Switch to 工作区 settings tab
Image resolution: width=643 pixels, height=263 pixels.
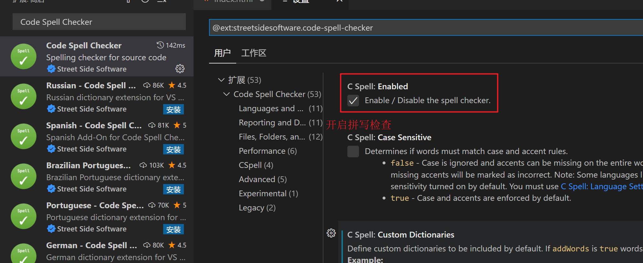pos(254,53)
